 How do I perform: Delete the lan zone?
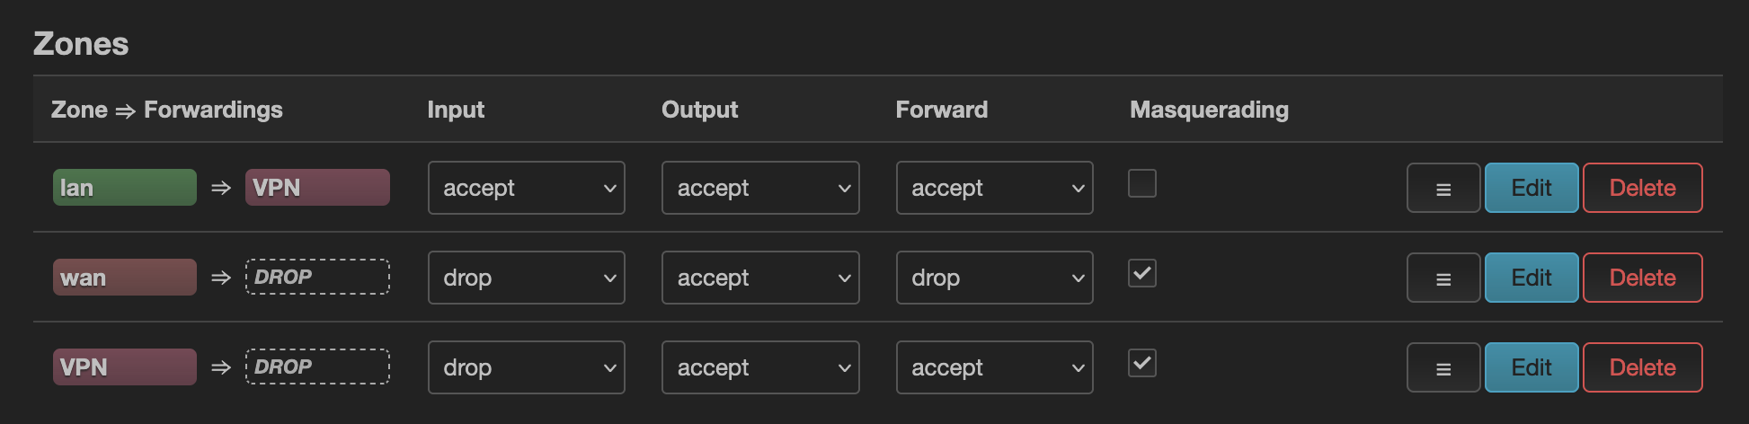click(x=1642, y=188)
